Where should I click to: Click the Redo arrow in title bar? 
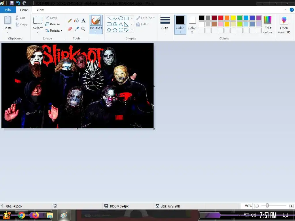click(x=24, y=3)
